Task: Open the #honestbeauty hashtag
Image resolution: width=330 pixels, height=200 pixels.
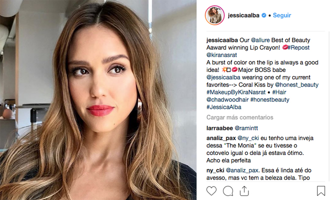Action: tap(270, 99)
